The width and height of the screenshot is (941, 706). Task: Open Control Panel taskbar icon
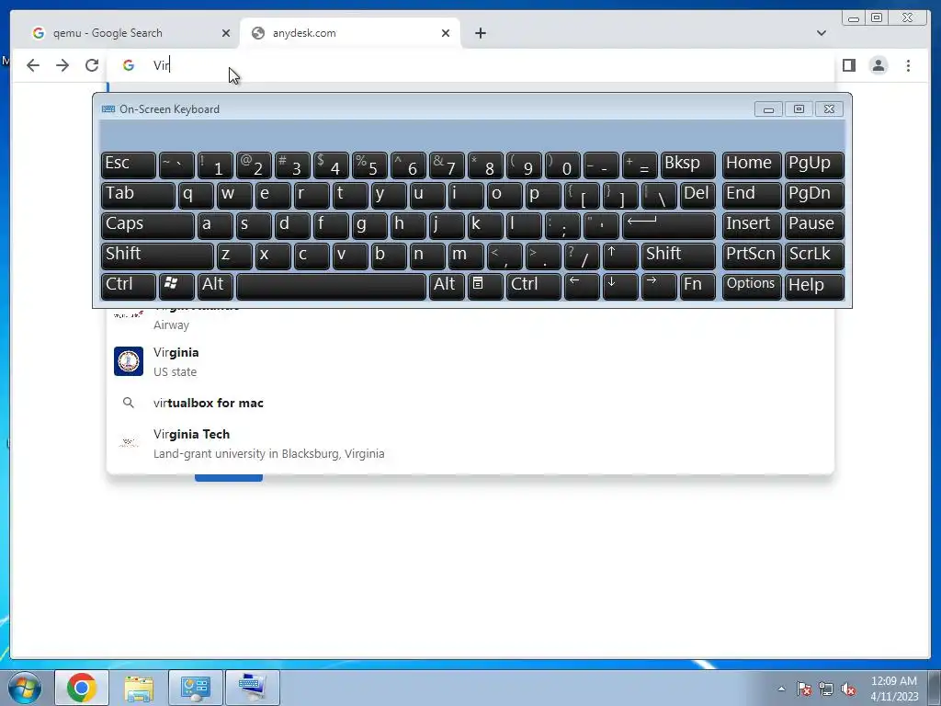click(195, 688)
